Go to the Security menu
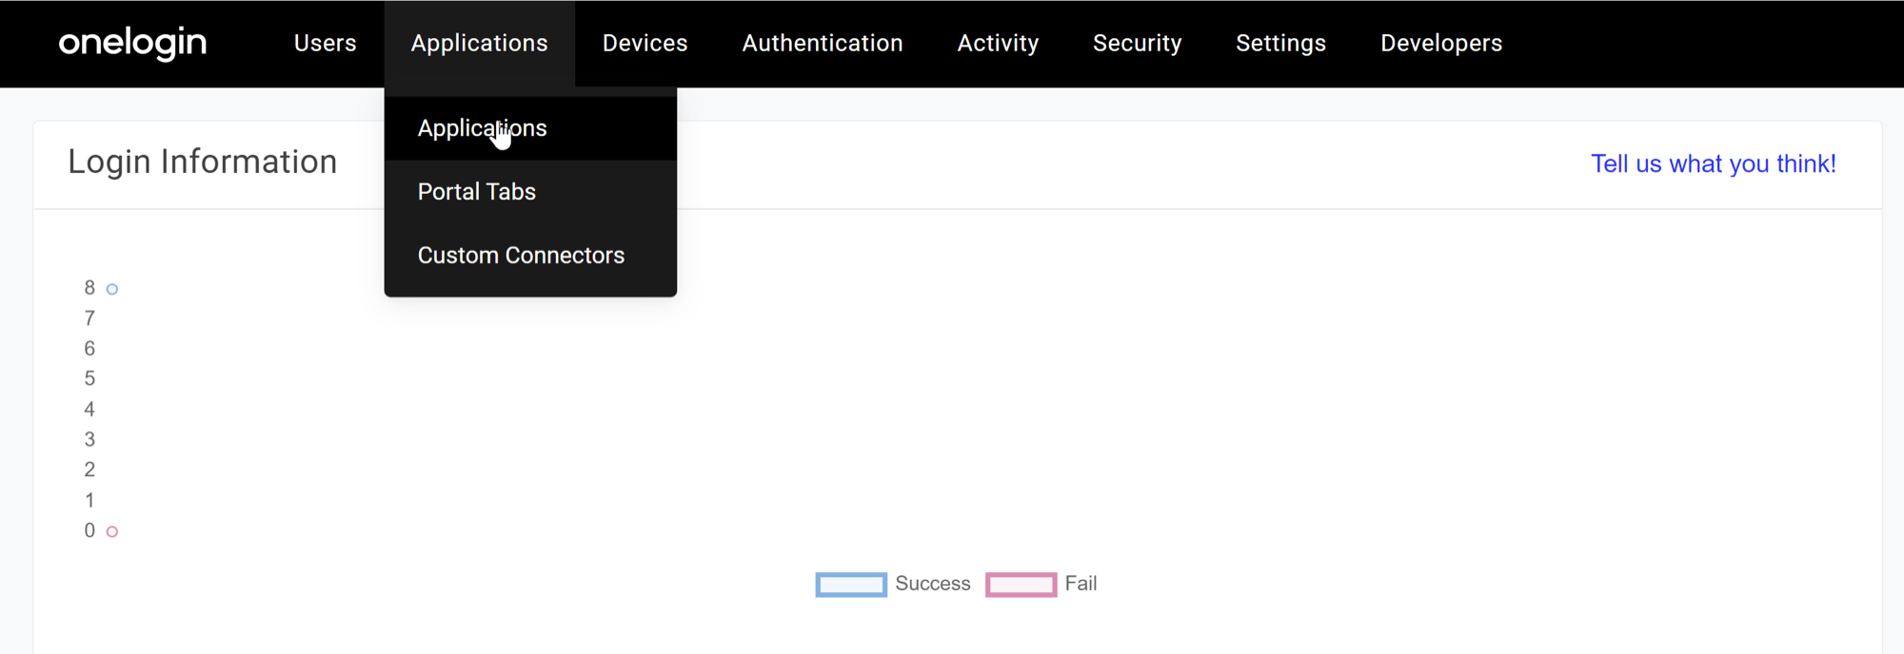This screenshot has height=654, width=1904. tap(1137, 43)
